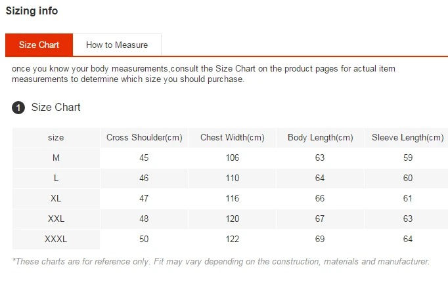Image resolution: width=448 pixels, height=292 pixels.
Task: Click the number 1 circle icon
Action: click(x=18, y=108)
